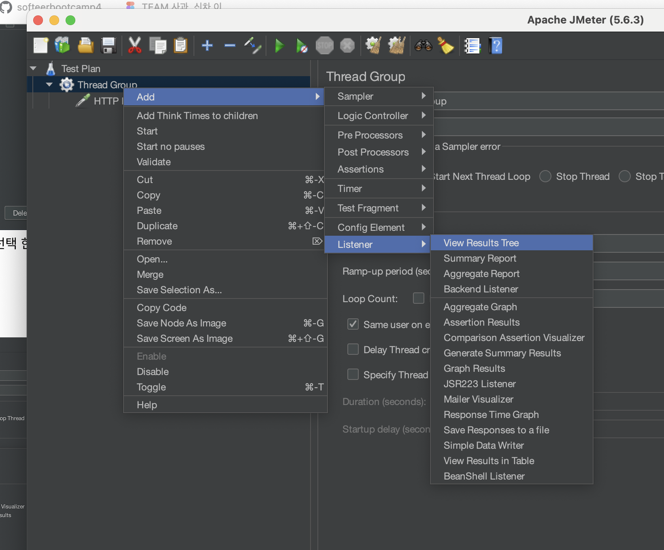Select Simple Data Writer listener
Viewport: 664px width, 550px height.
pyautogui.click(x=512, y=445)
